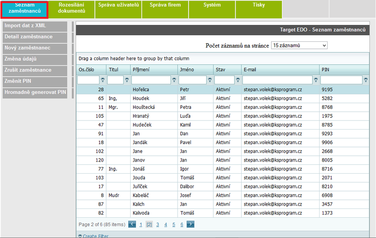Sort by E-mail column header
Screen dimensions: 376x238
(280, 69)
